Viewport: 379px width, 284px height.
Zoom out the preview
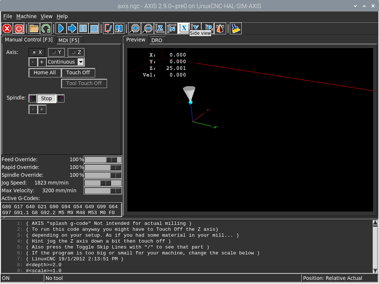click(147, 28)
